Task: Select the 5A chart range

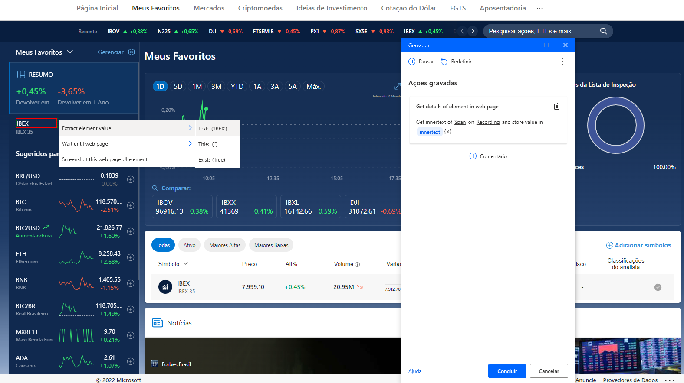Action: coord(293,86)
